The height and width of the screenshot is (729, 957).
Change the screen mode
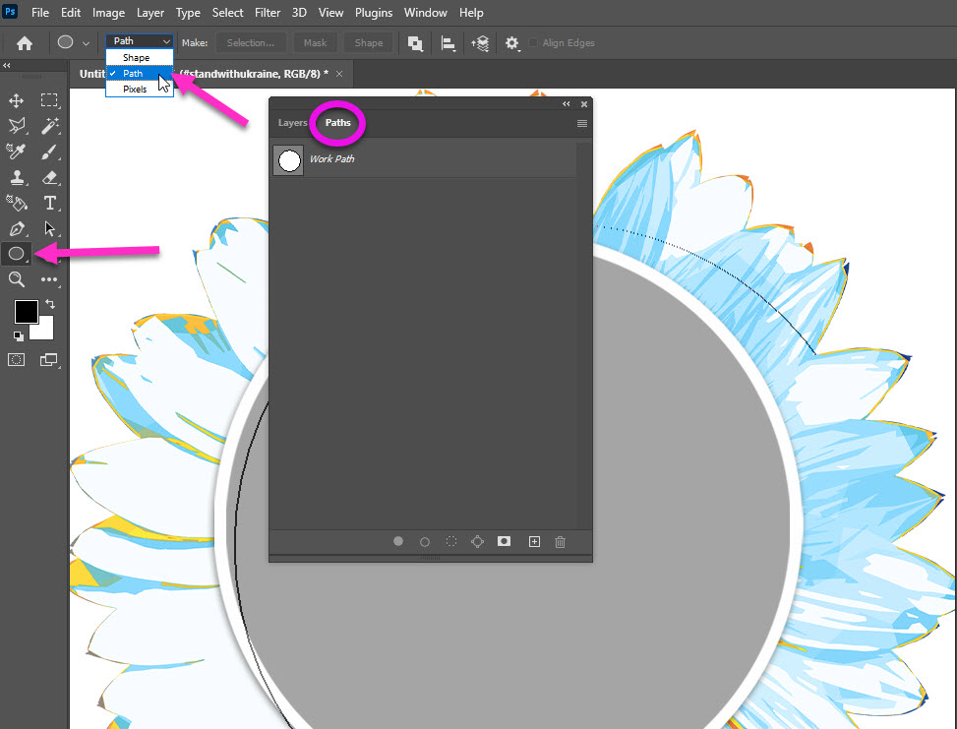click(49, 360)
